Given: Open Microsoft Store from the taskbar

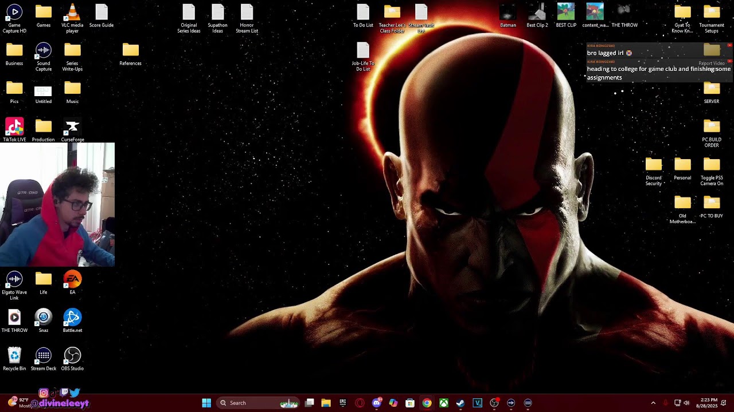Looking at the screenshot, I should coord(410,403).
